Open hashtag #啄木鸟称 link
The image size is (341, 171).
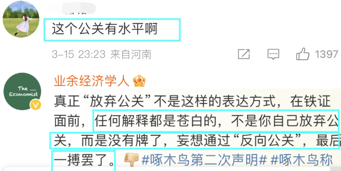(302, 160)
